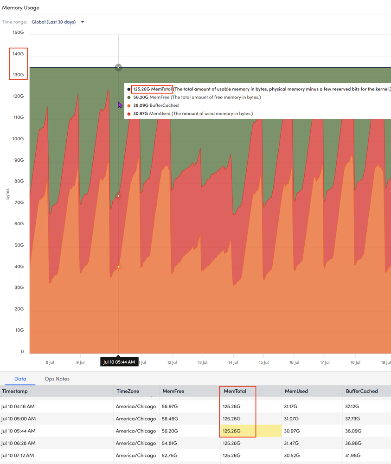
Task: Select the Data tab
Action: (x=20, y=379)
